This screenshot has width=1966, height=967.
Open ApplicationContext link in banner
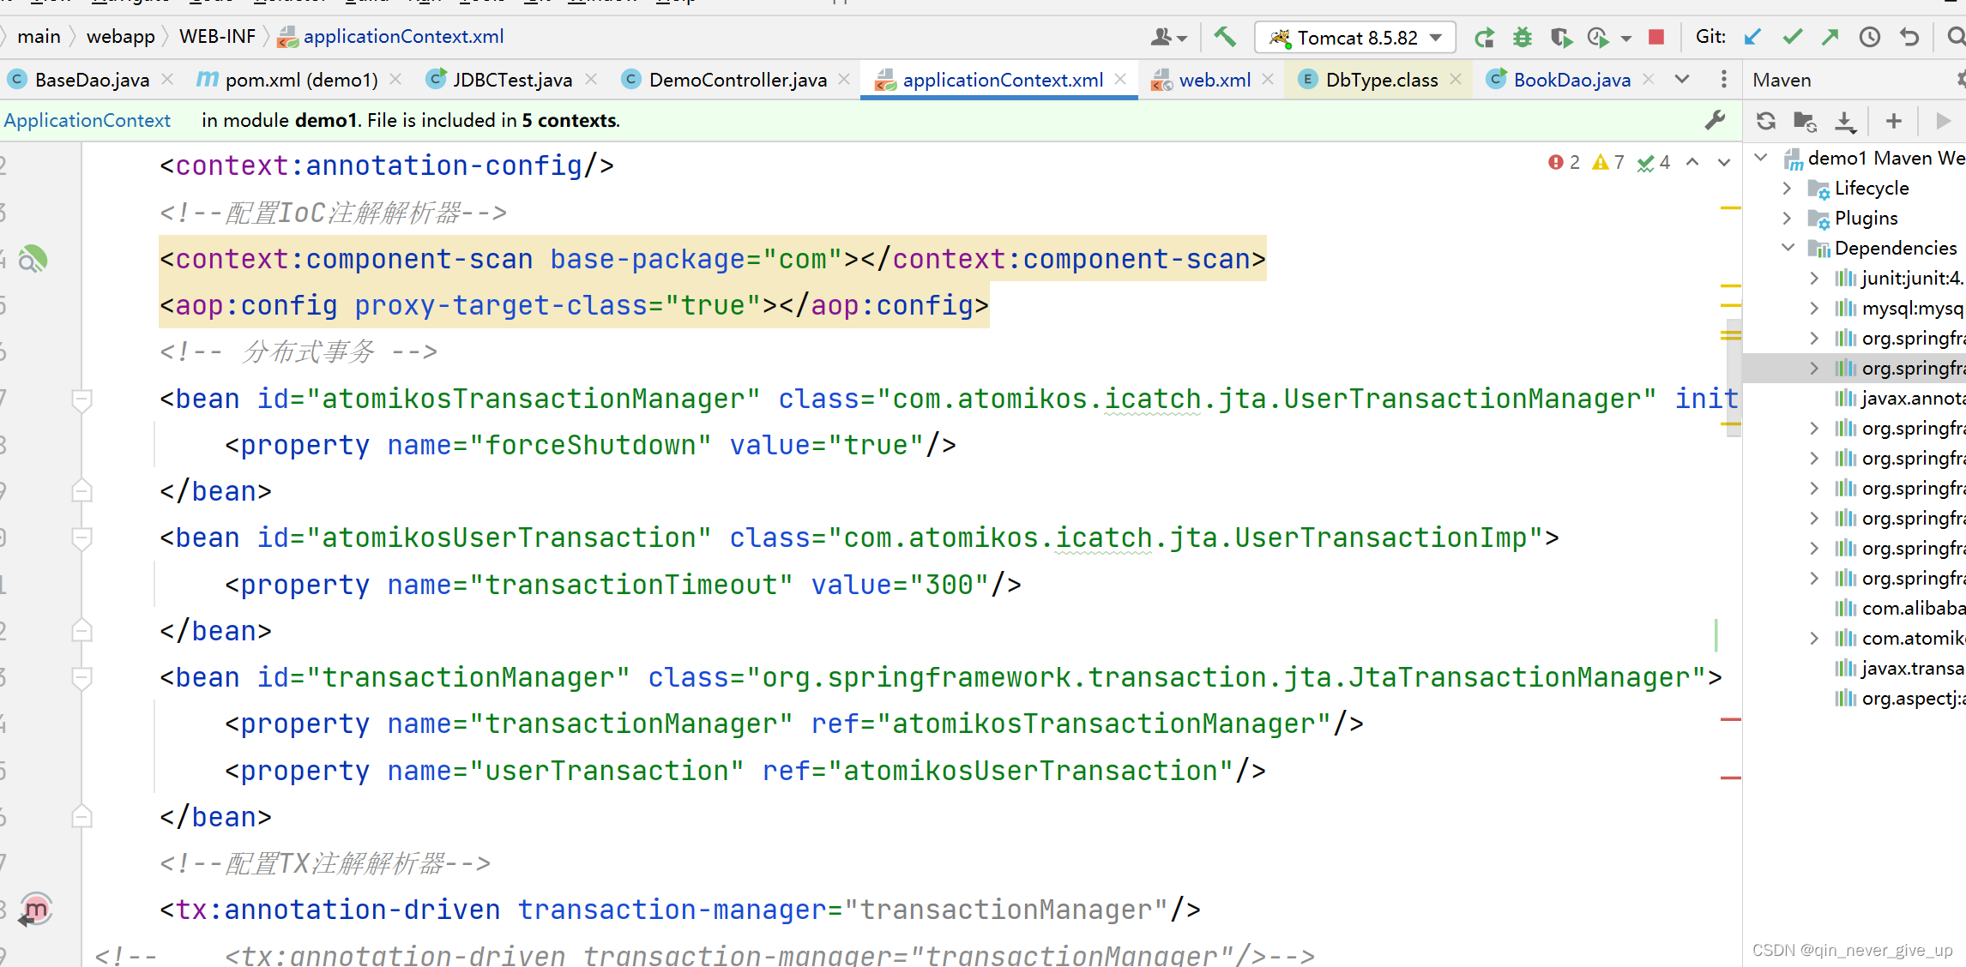coord(87,121)
